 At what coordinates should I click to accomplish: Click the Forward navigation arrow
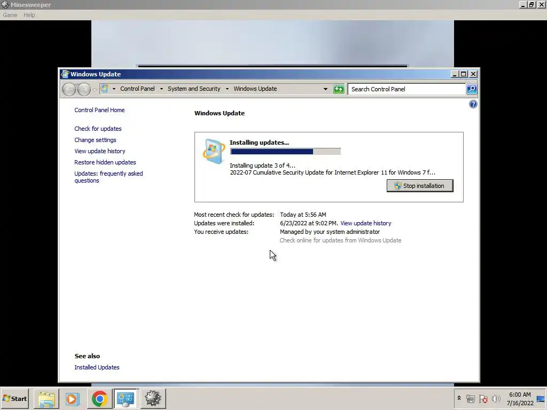[x=84, y=89]
